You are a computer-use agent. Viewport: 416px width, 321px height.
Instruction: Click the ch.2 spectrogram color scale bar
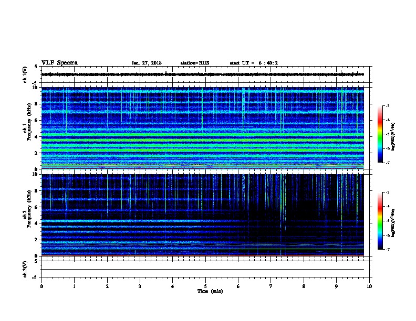click(380, 221)
